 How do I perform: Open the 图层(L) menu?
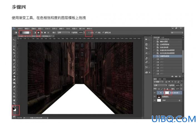point(41,29)
